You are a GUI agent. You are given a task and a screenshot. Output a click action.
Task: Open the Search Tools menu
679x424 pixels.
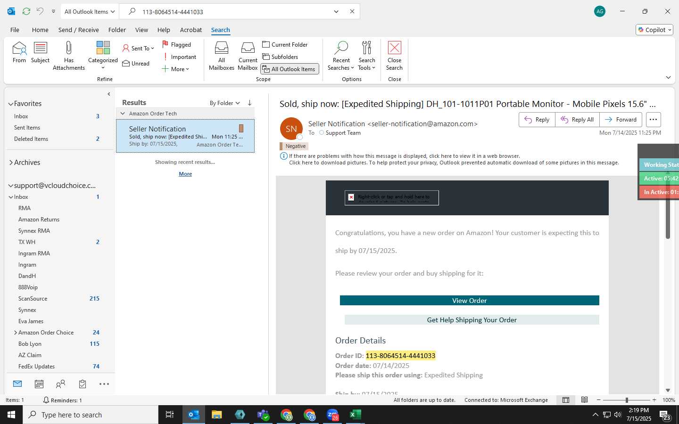coord(367,56)
